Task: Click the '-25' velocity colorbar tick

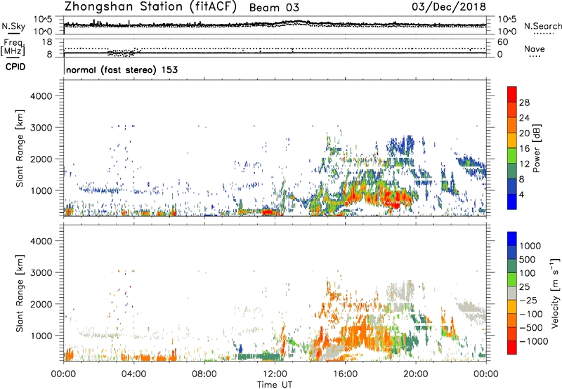Action: [528, 300]
